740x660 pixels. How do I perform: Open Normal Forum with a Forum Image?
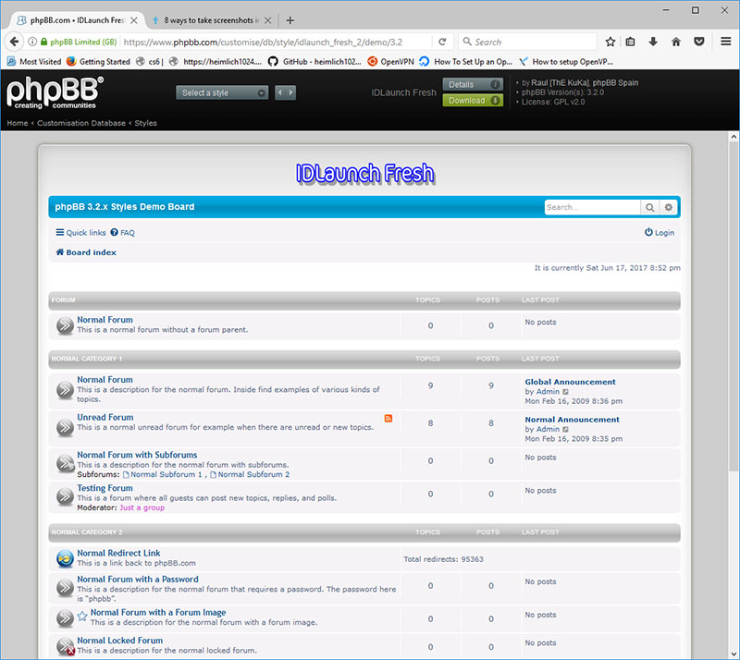[158, 612]
